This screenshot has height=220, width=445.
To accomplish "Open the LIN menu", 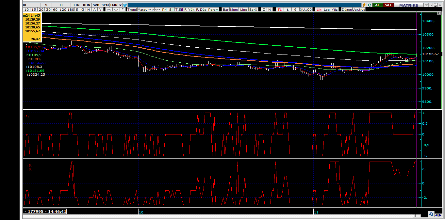I will tap(77, 5).
